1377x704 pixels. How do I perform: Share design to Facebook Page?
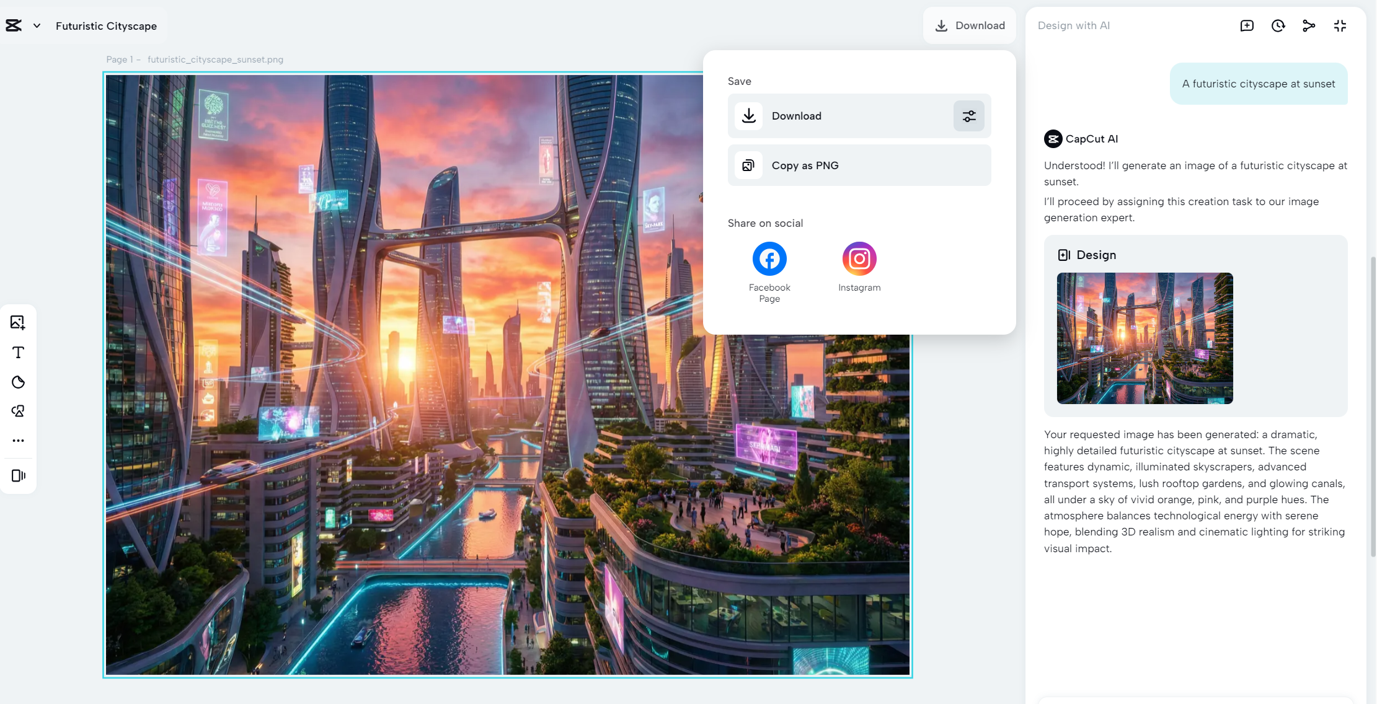point(769,258)
